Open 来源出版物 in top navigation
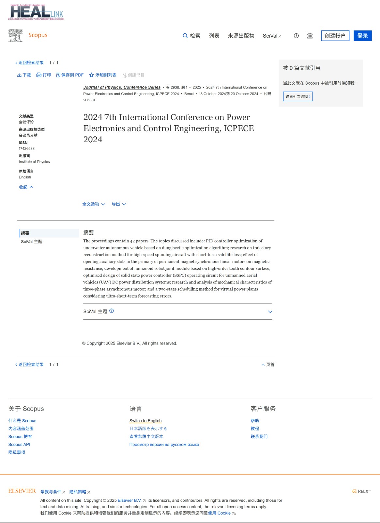380x523 pixels. [241, 36]
